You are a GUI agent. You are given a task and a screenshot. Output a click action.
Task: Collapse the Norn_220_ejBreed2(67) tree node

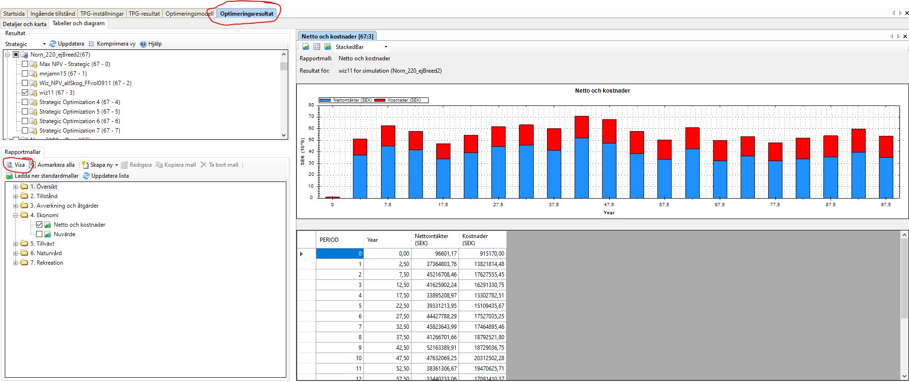click(x=8, y=55)
